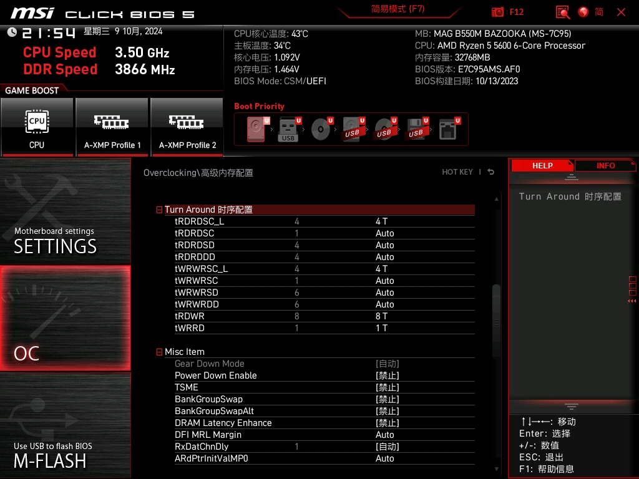Open Power Down Enable [禁止] dropdown

pyautogui.click(x=387, y=375)
